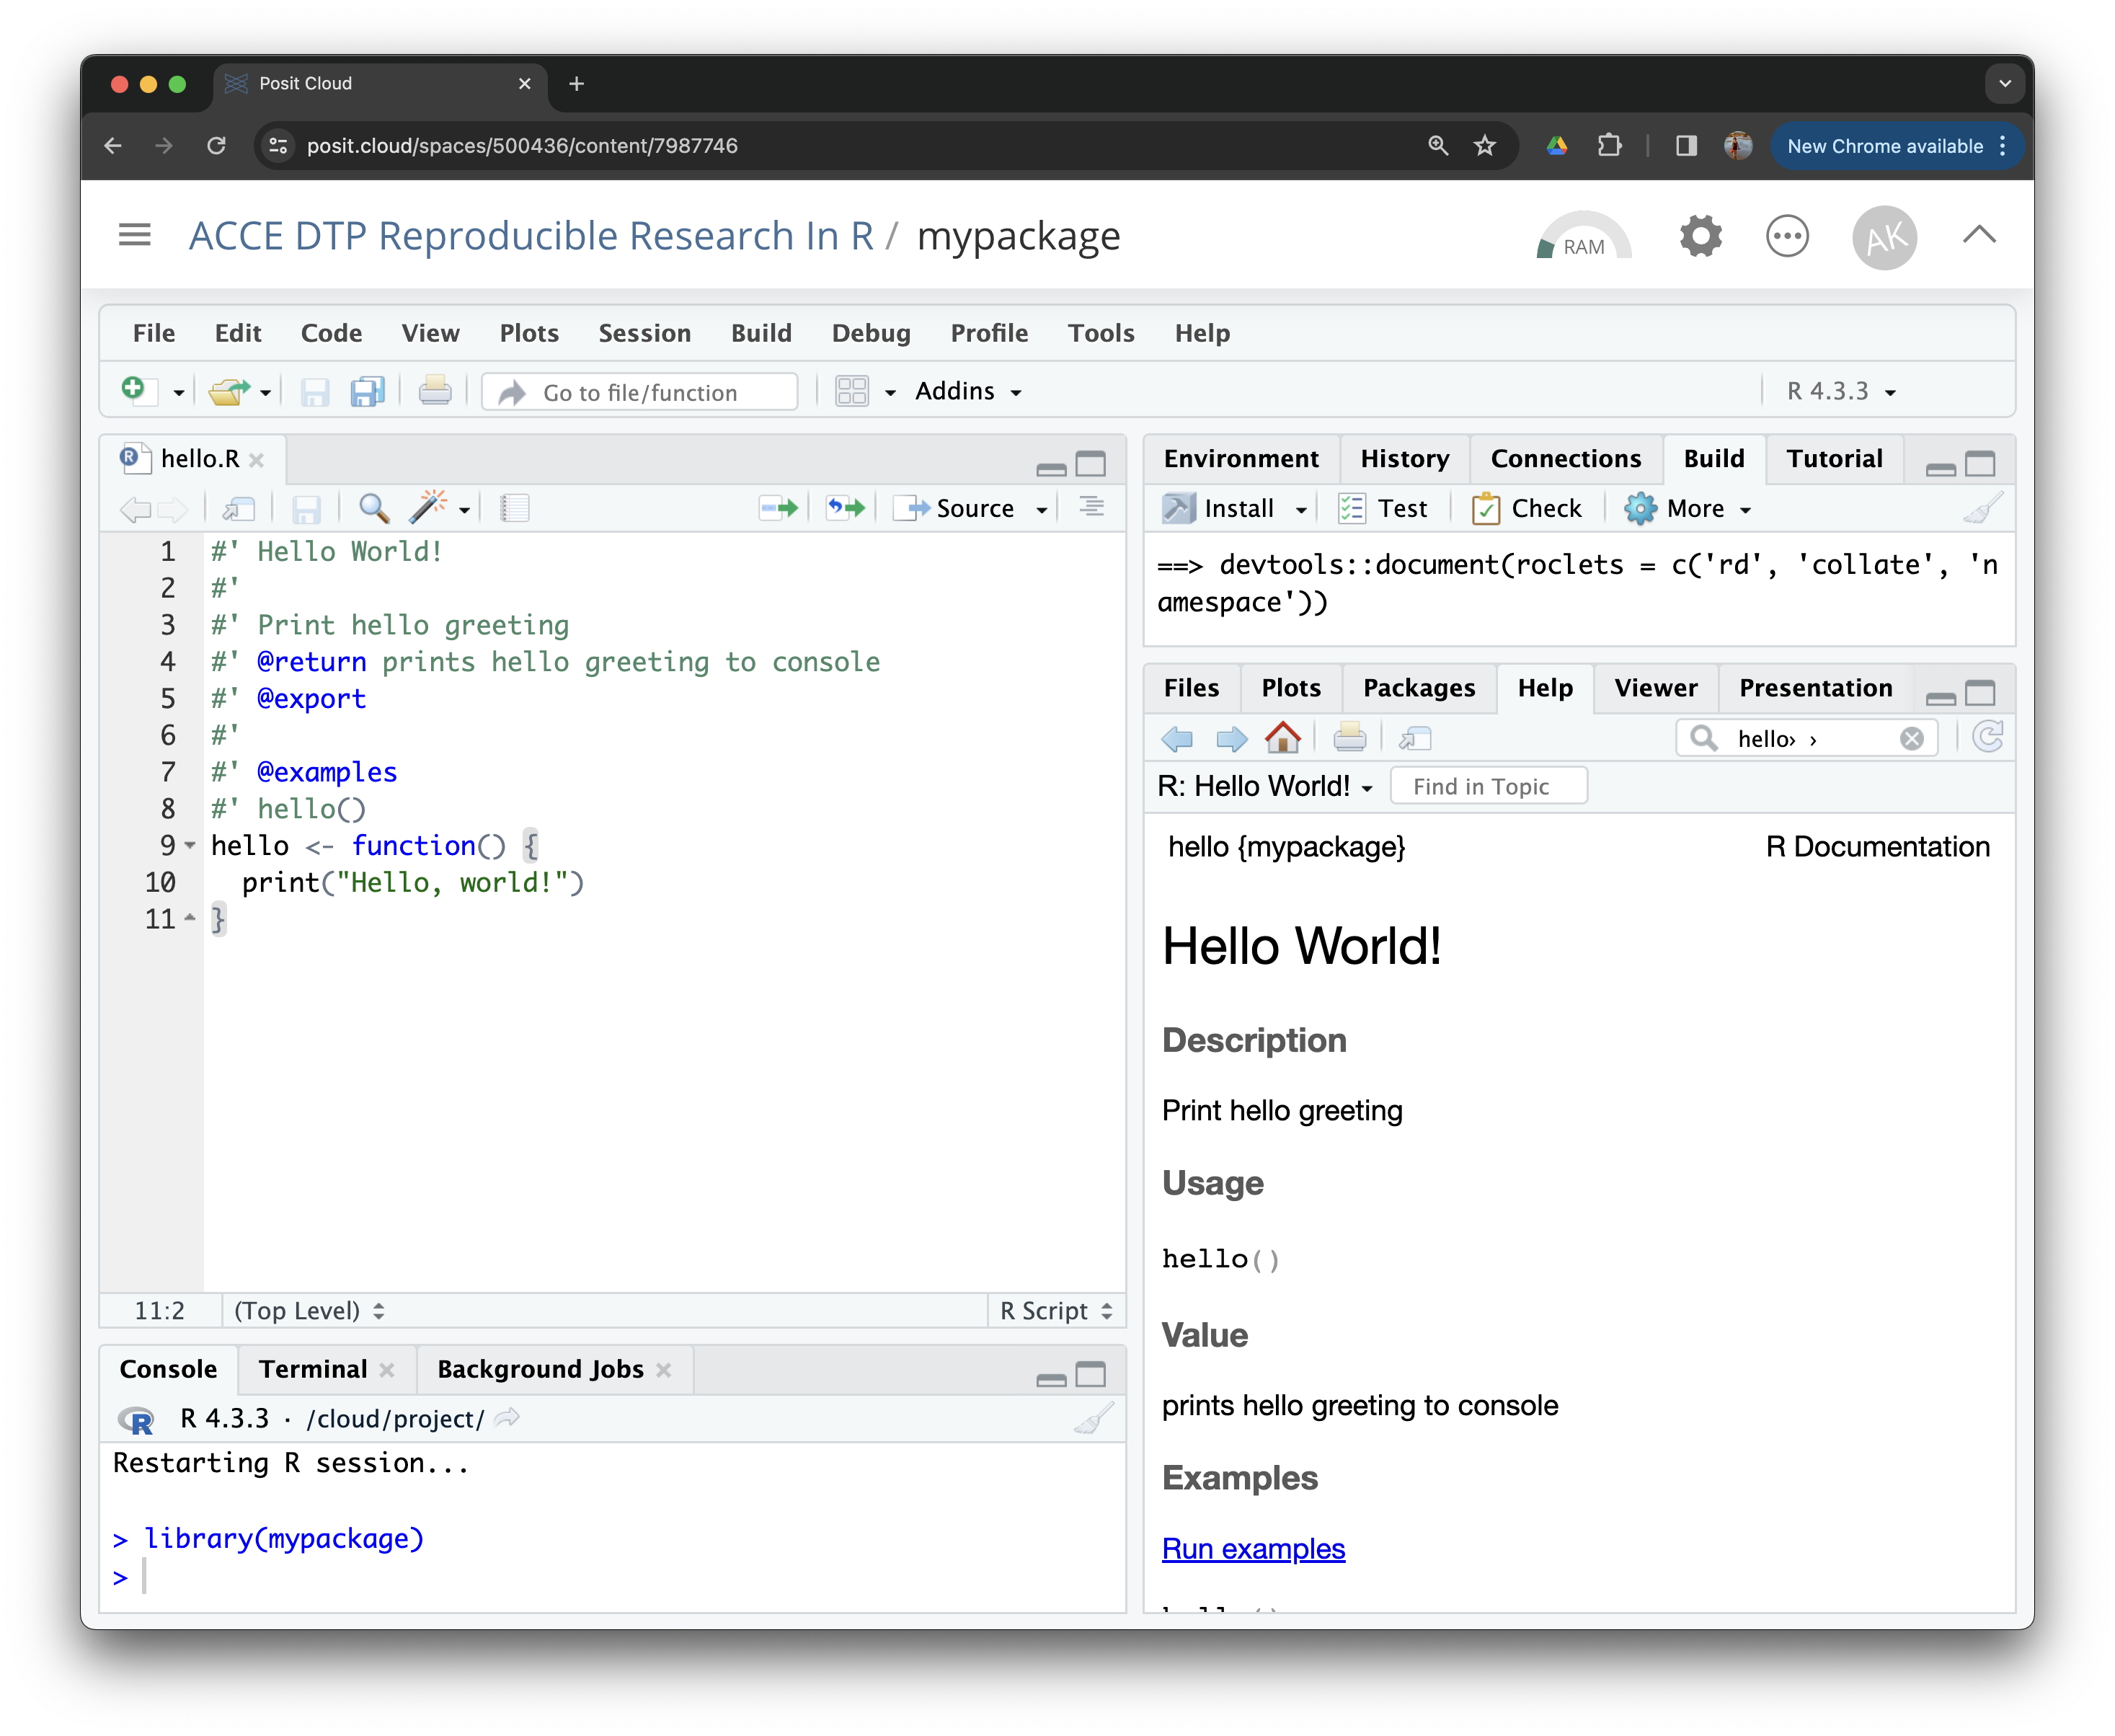Open help topic in new window icon

pos(1415,739)
